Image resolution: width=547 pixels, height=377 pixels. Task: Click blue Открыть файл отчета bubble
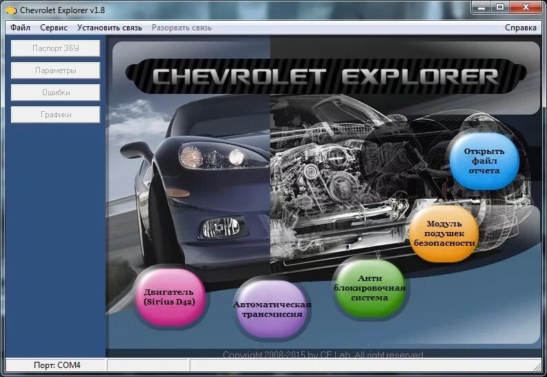click(x=484, y=161)
